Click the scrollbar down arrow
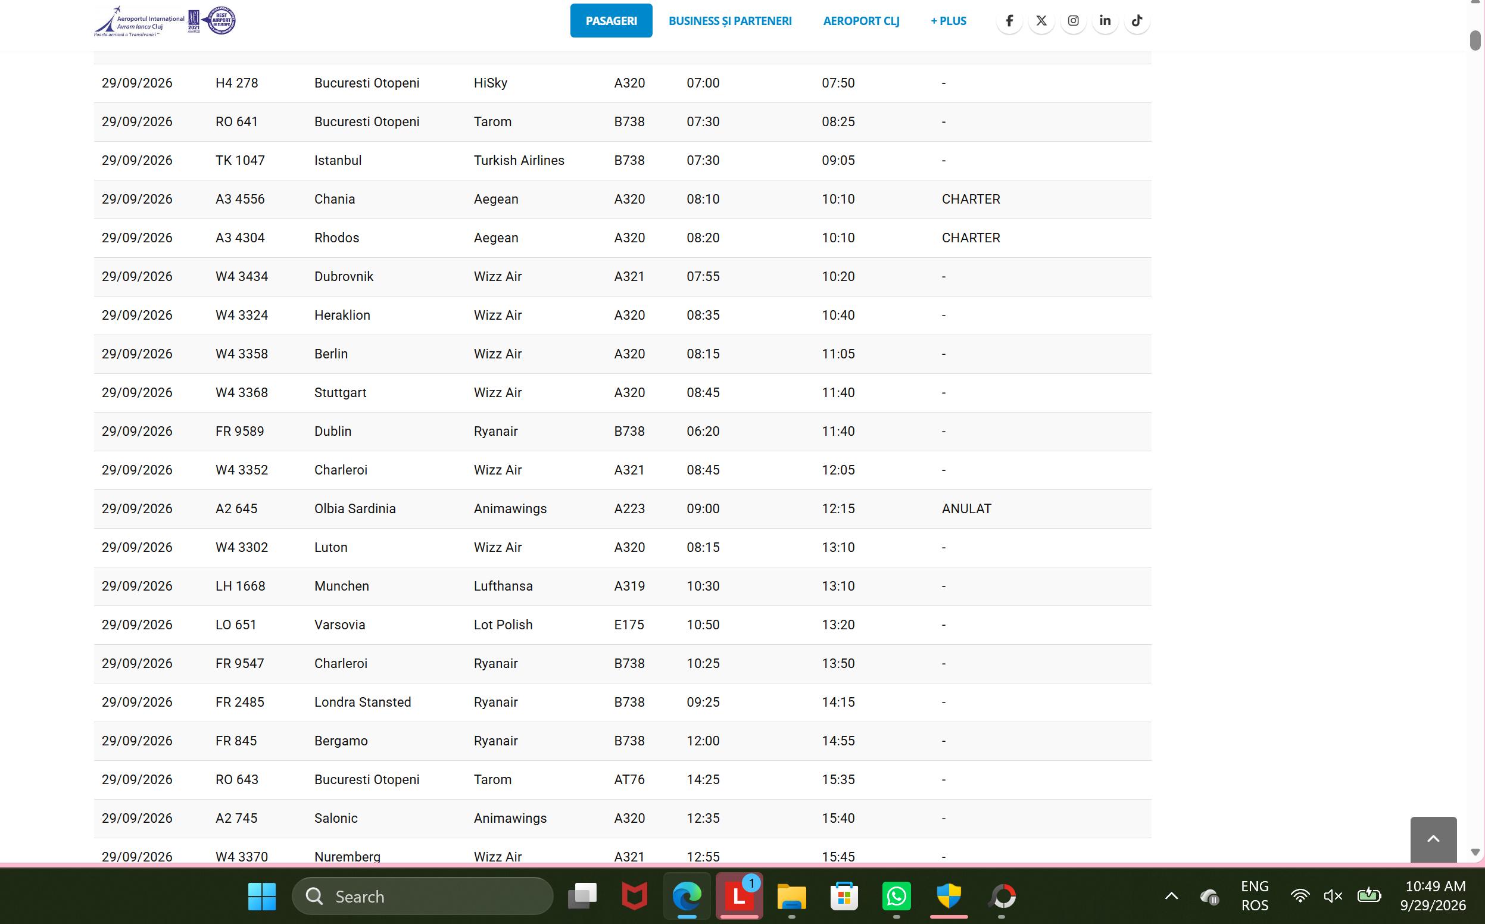The height and width of the screenshot is (924, 1485). (x=1475, y=852)
